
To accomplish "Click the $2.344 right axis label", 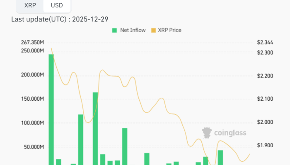I will tap(265, 42).
